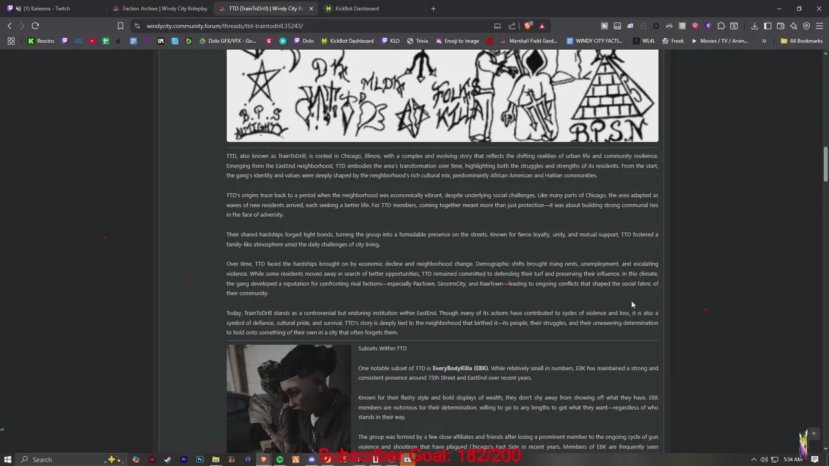Viewport: 829px width, 466px height.
Task: Click the share page icon in address bar
Action: tap(512, 26)
